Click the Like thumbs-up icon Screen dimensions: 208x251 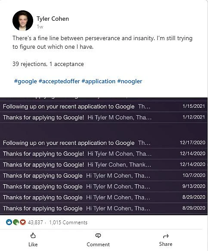[33, 235]
